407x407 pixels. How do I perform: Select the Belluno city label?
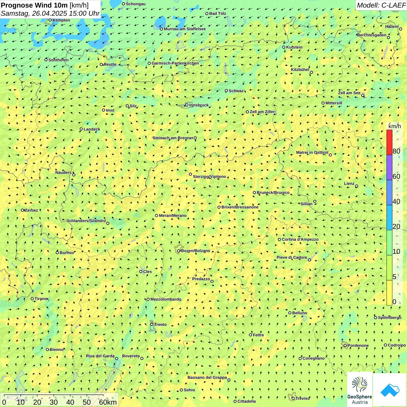coord(299,313)
